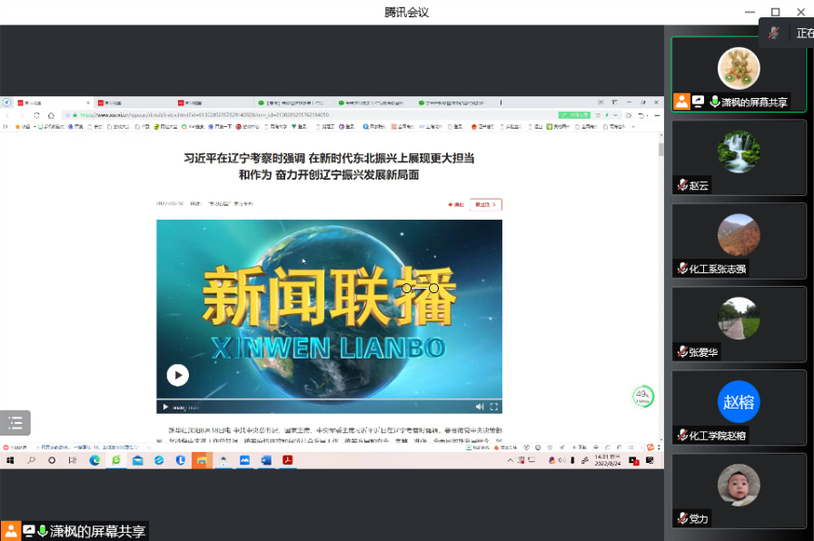This screenshot has width=814, height=541.
Task: Click the large play button on news video
Action: (x=177, y=375)
